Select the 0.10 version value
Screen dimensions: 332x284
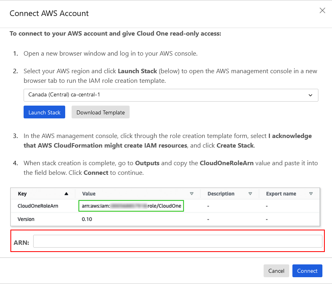click(x=87, y=219)
